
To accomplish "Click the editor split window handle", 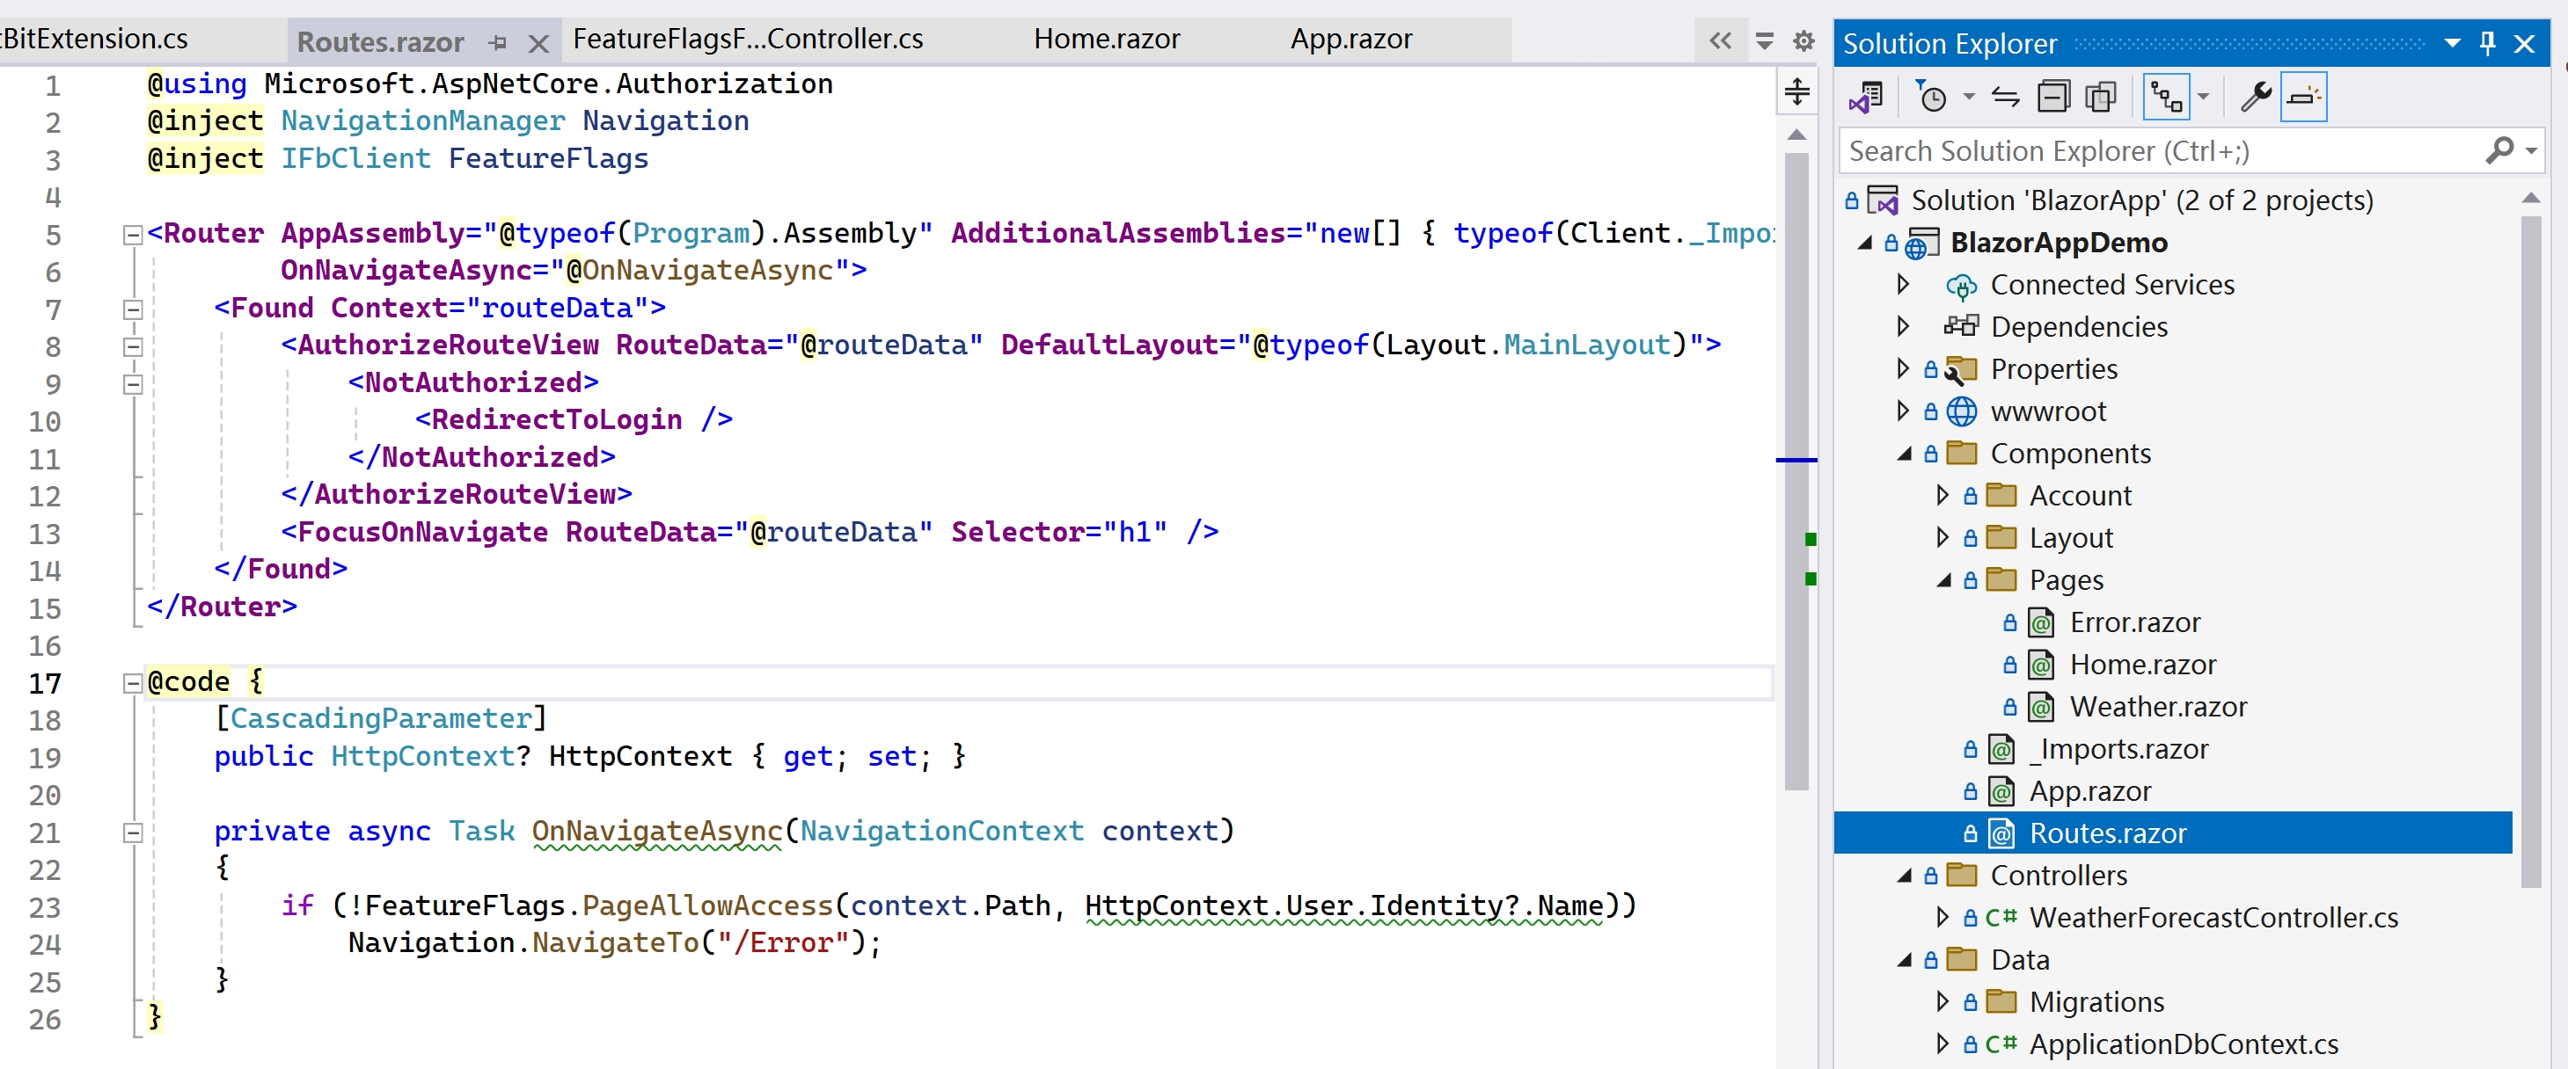I will point(1796,91).
